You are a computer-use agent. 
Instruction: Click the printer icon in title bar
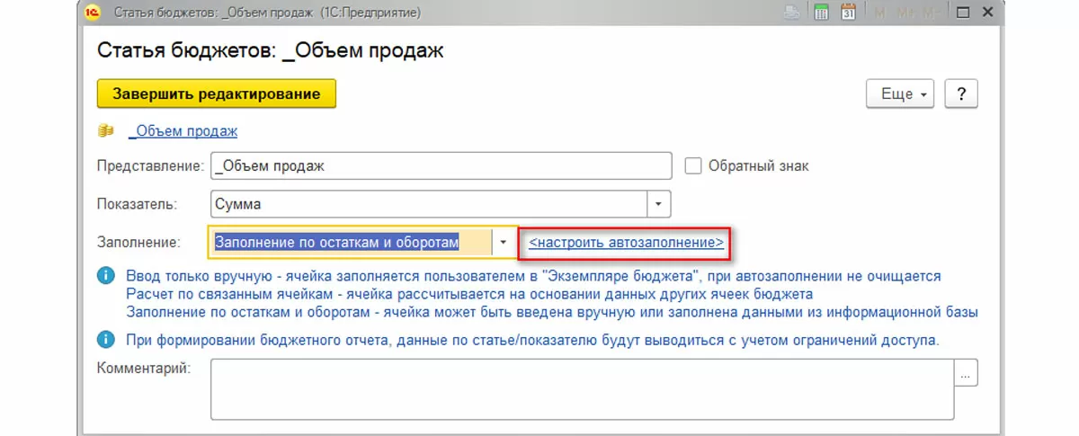coord(791,13)
